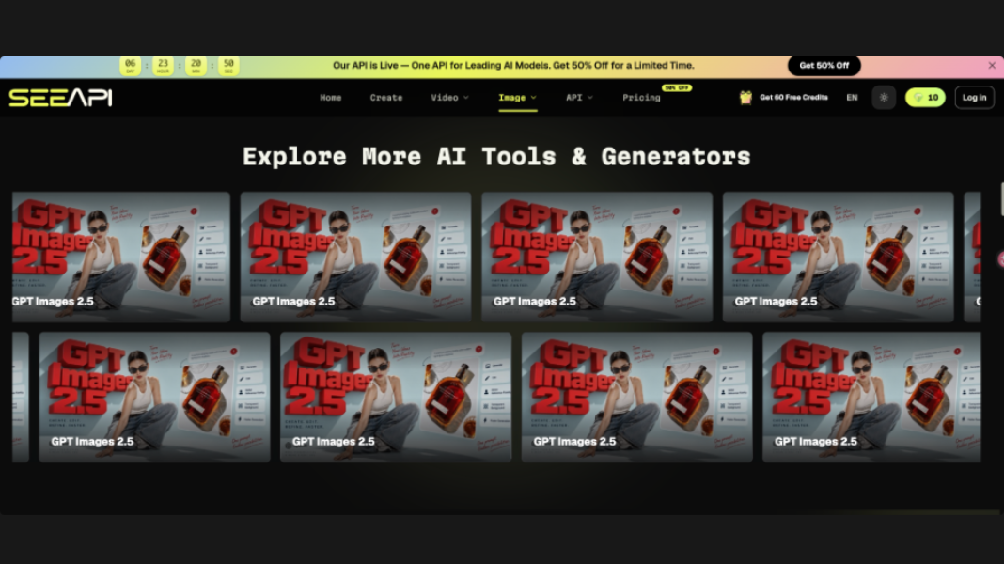Click the Log in button
1004x564 pixels.
tap(975, 98)
